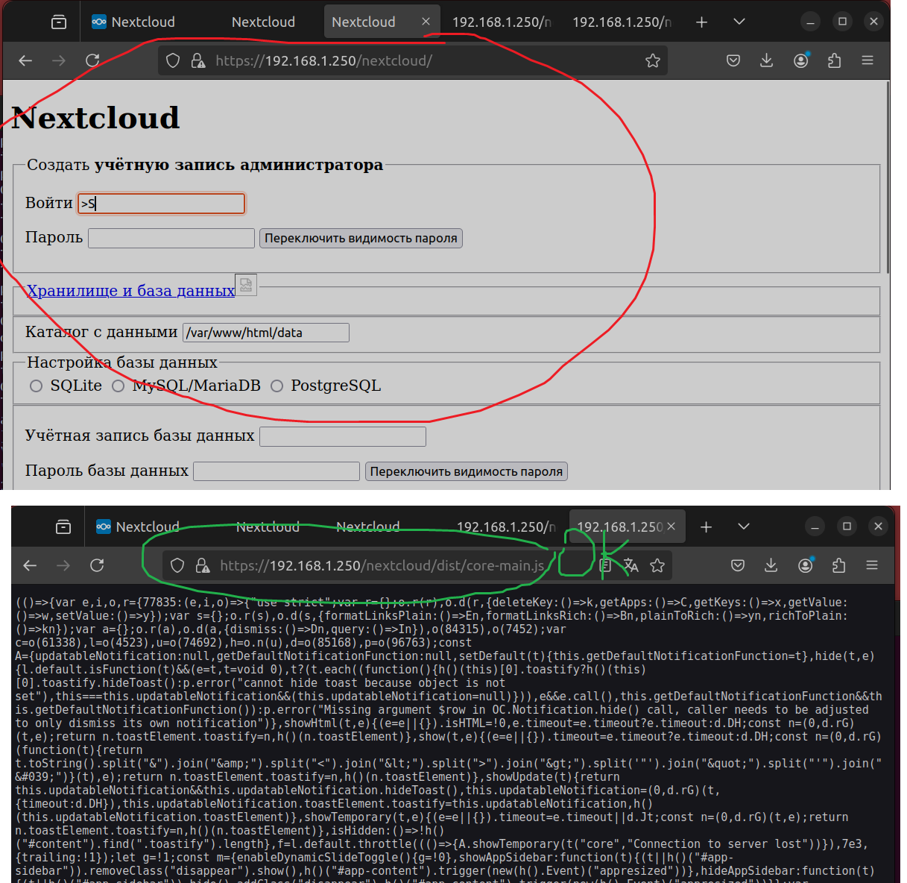
Task: Open the Хранилище и база данных link
Action: [x=130, y=291]
